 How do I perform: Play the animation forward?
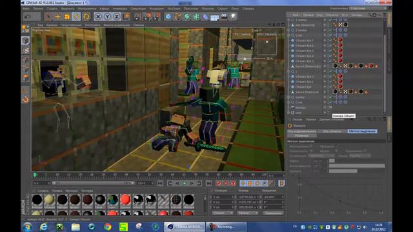point(185,183)
